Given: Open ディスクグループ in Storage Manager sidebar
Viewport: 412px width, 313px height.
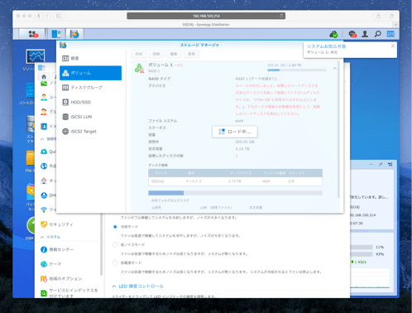Looking at the screenshot, I should (x=91, y=88).
